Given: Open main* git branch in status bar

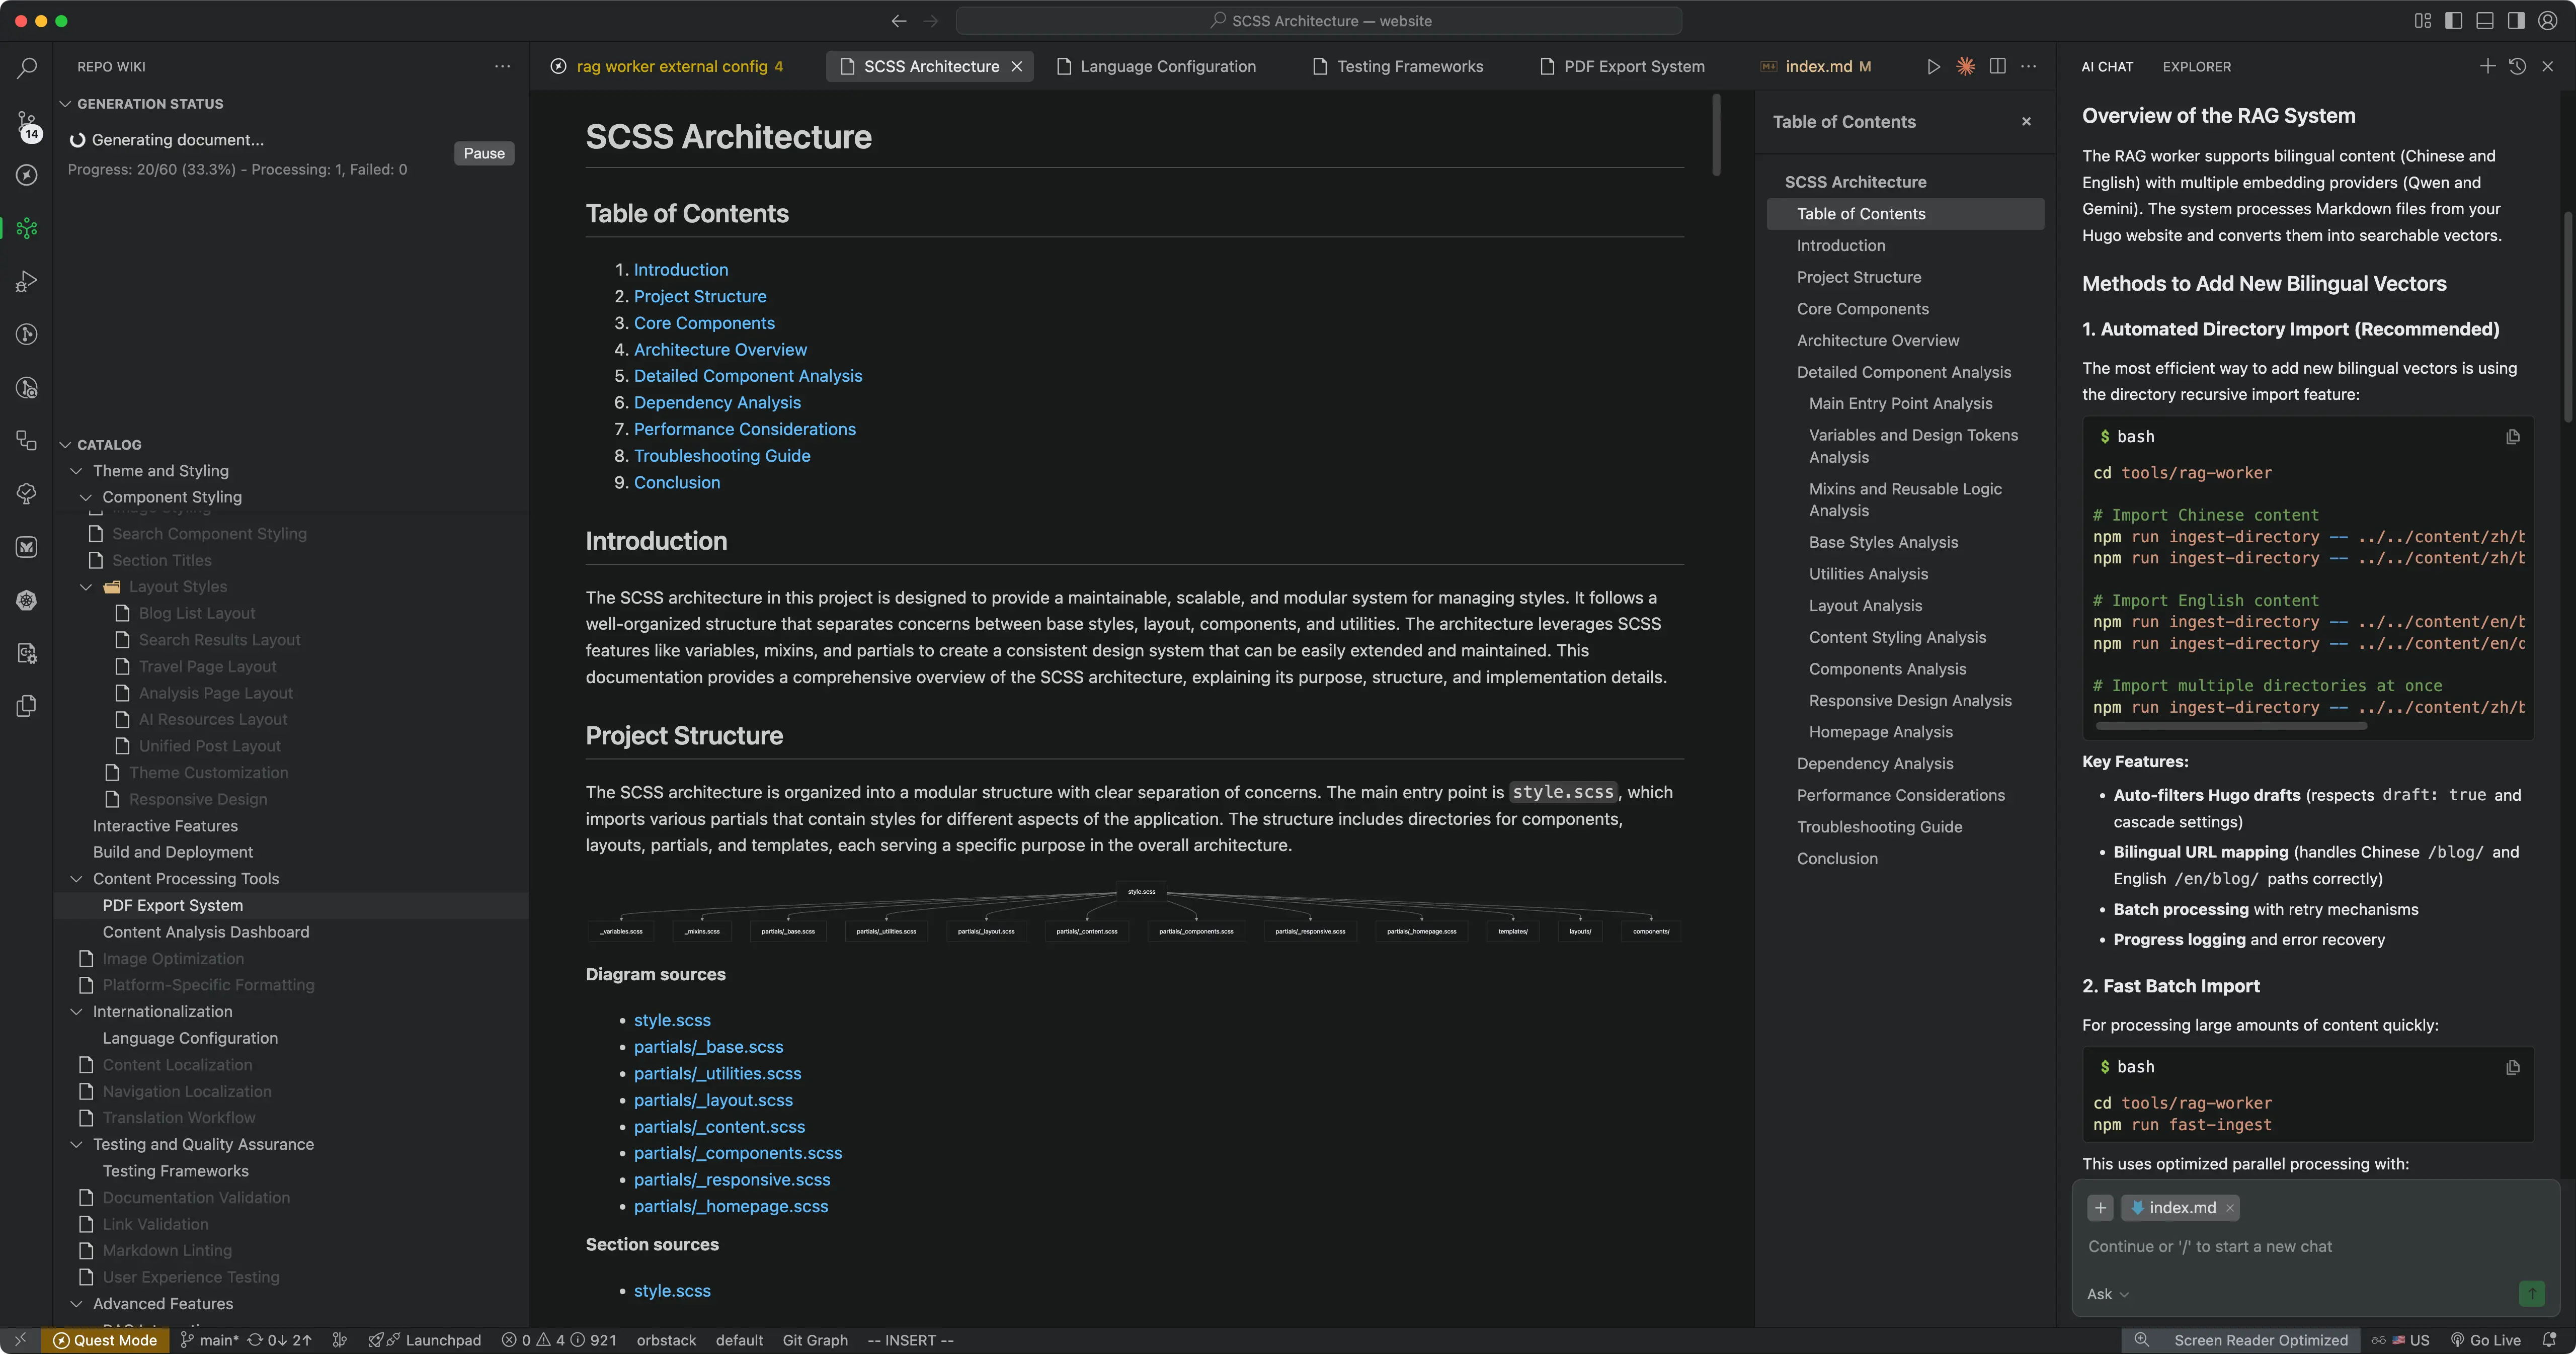Looking at the screenshot, I should 209,1340.
